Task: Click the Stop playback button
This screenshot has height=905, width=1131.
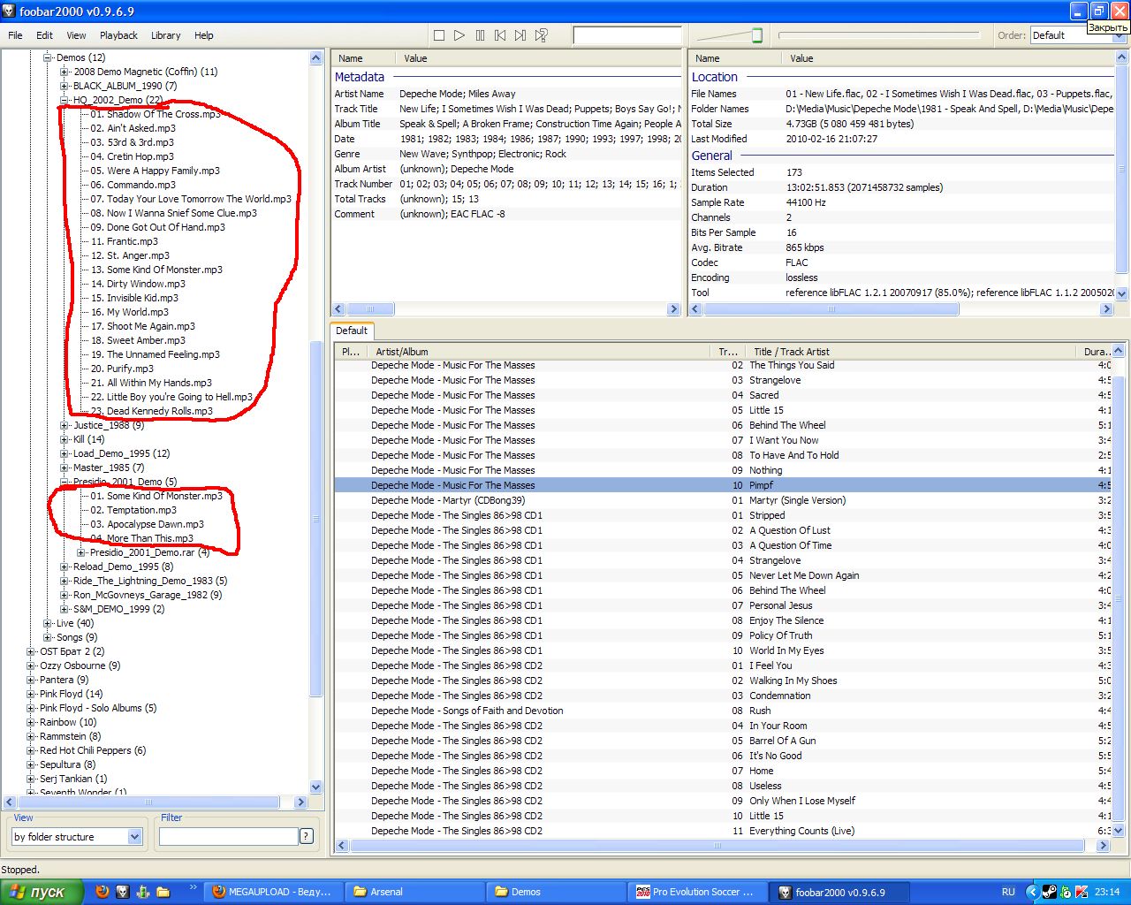Action: [439, 35]
